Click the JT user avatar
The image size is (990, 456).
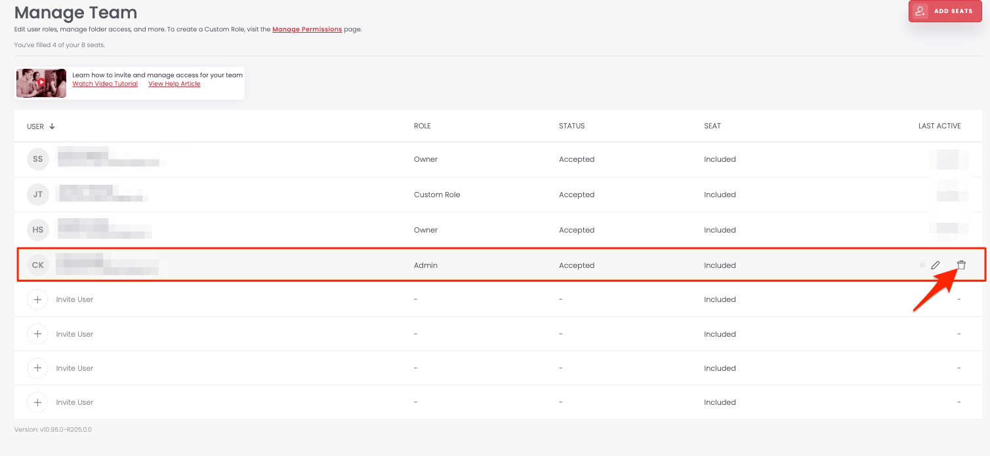click(x=37, y=195)
